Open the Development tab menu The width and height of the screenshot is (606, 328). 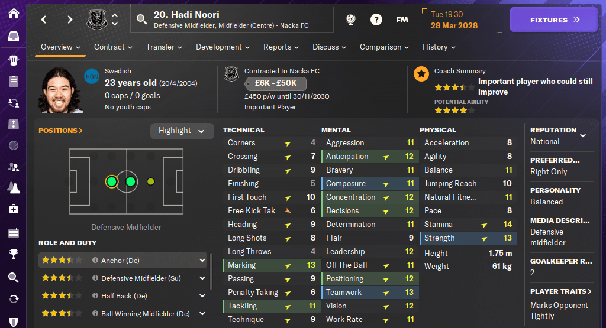pos(223,47)
